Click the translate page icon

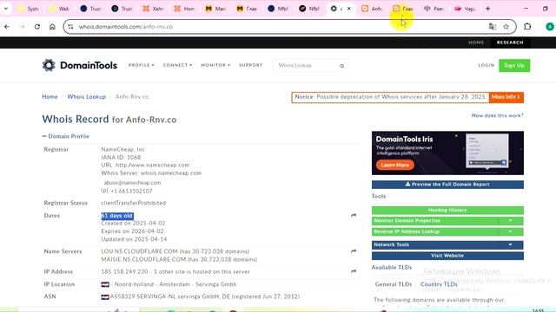[493, 27]
